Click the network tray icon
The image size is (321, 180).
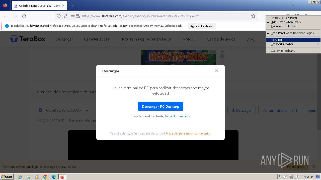[291, 177]
